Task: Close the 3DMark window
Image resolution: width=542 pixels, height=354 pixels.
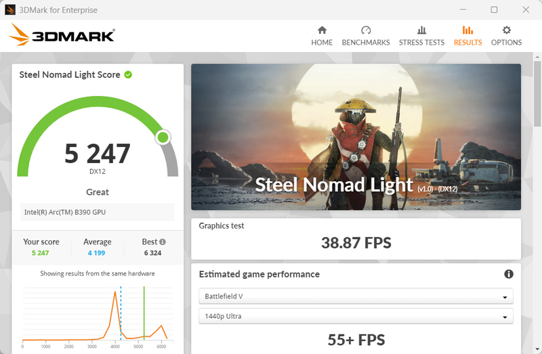Action: coord(526,9)
